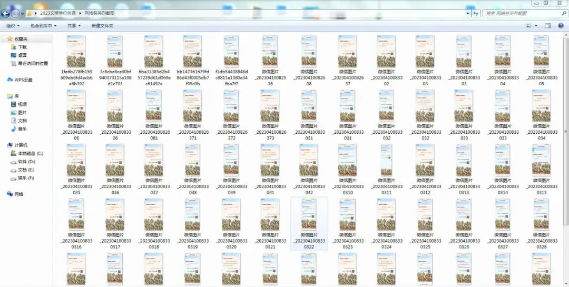Click the magnifier icon in the search box
The height and width of the screenshot is (287, 569).
click(x=564, y=13)
